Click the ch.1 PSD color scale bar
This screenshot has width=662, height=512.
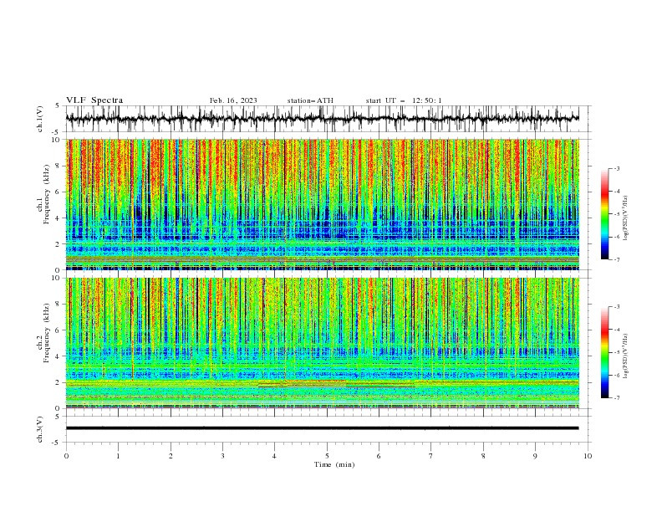tap(605, 214)
